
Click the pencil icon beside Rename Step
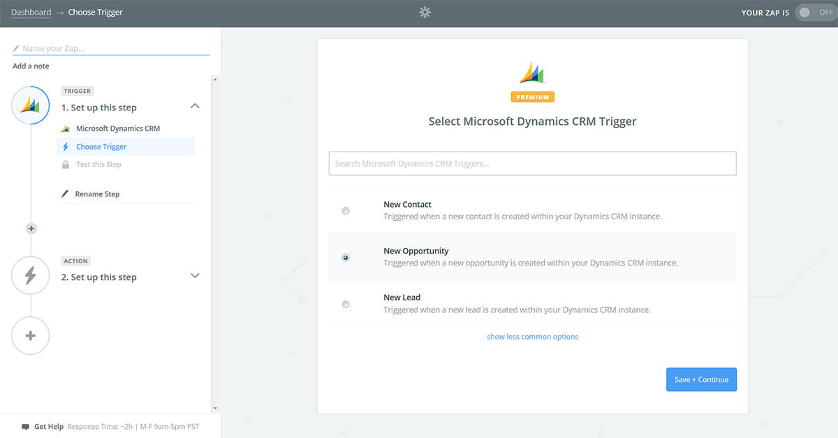(x=66, y=194)
